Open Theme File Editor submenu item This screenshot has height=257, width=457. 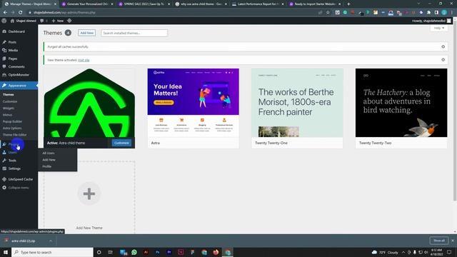(14, 135)
